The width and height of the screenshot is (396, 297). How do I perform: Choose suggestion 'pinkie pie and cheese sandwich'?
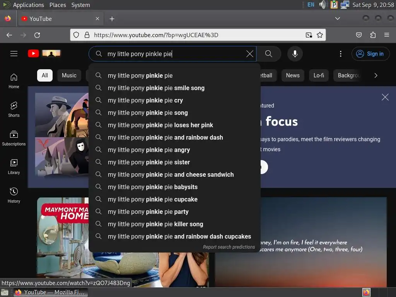click(x=174, y=174)
